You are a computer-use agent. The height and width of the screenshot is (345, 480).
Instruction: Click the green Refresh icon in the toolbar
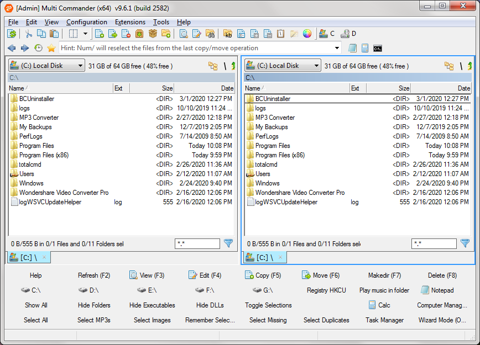[x=12, y=34]
